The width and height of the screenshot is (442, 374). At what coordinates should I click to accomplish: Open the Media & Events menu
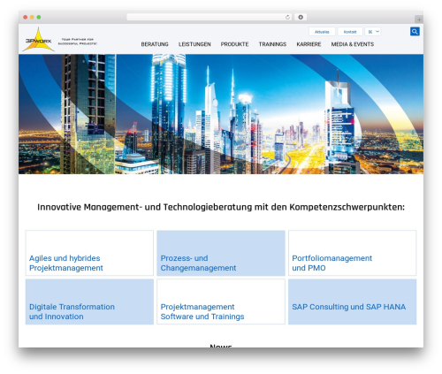click(353, 44)
